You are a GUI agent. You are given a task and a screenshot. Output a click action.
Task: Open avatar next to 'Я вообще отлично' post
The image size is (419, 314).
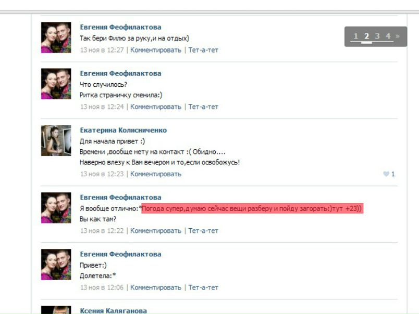click(56, 207)
